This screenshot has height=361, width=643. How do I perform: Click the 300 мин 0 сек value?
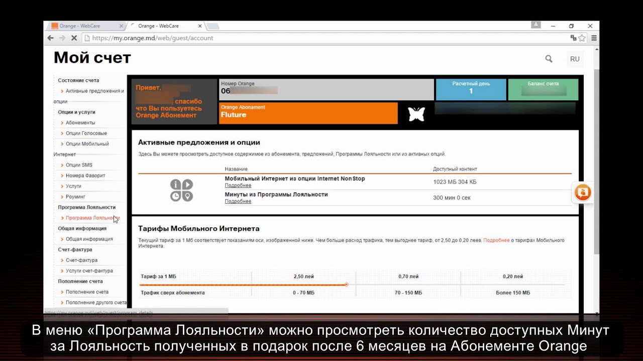452,198
